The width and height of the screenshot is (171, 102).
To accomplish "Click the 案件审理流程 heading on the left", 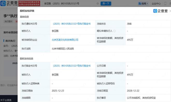I will (x=10, y=32).
